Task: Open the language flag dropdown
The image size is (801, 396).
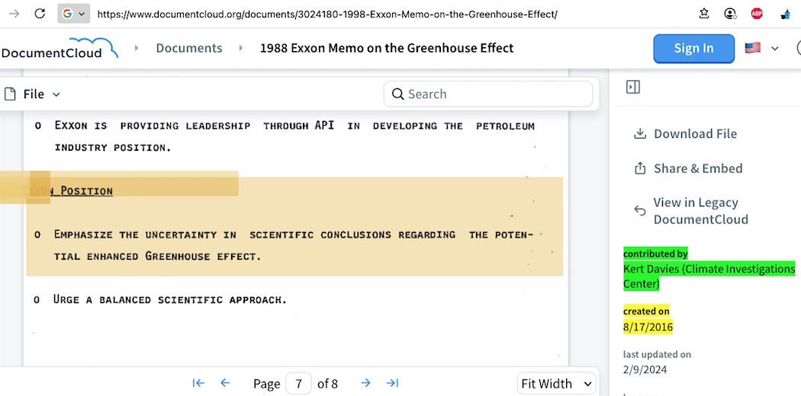Action: (762, 48)
